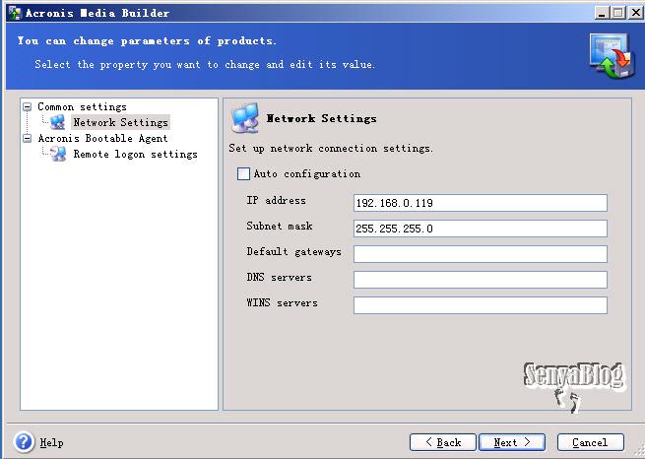Open the Help link text
Screen dimensions: 645x459
(x=51, y=442)
